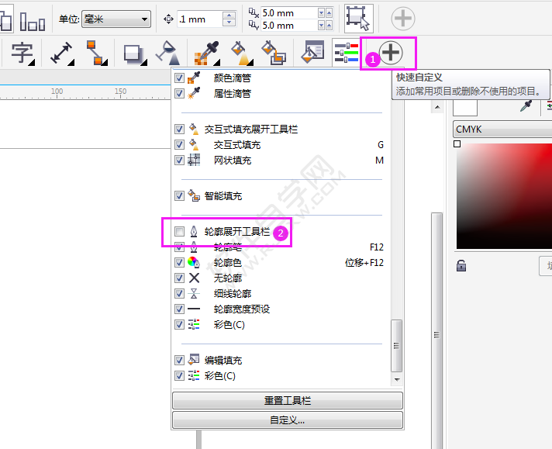Uncheck the 细线轮廓 checkbox
Viewport: 552px width, 449px height.
click(x=180, y=293)
